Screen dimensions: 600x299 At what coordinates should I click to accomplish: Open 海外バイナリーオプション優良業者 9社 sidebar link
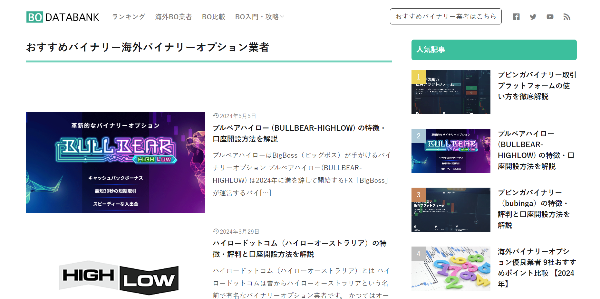(x=537, y=267)
